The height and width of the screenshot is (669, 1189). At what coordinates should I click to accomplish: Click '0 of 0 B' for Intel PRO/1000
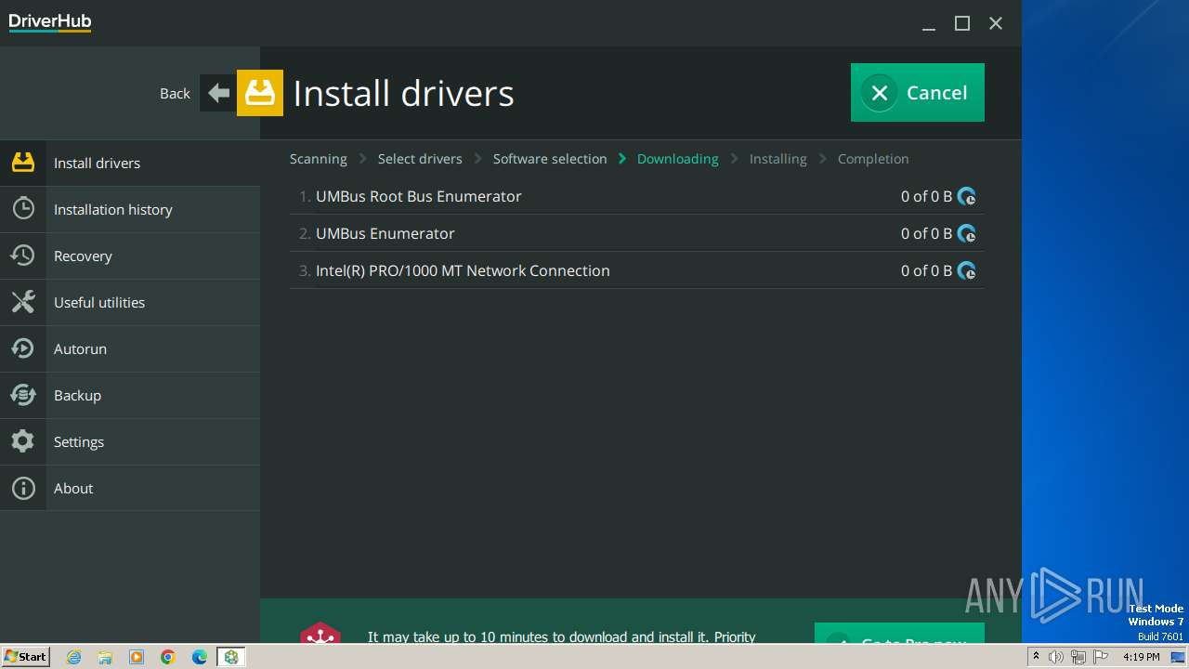pos(926,270)
